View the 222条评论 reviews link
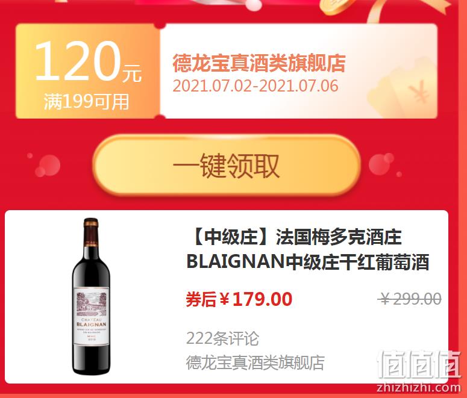The height and width of the screenshot is (398, 467). point(222,338)
